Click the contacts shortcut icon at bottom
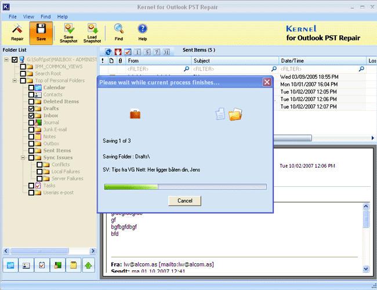This screenshot has width=377, height=290. pos(26,265)
